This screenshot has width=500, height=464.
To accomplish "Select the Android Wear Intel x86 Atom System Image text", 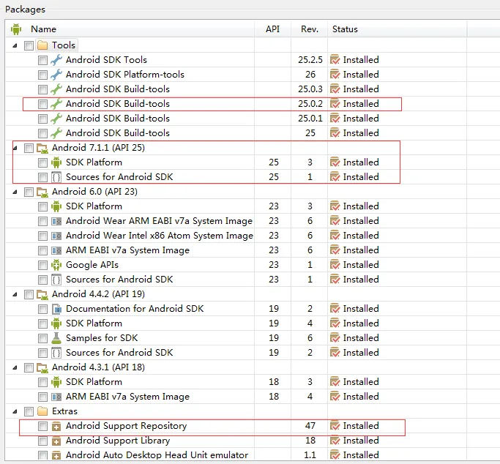I will coord(160,236).
